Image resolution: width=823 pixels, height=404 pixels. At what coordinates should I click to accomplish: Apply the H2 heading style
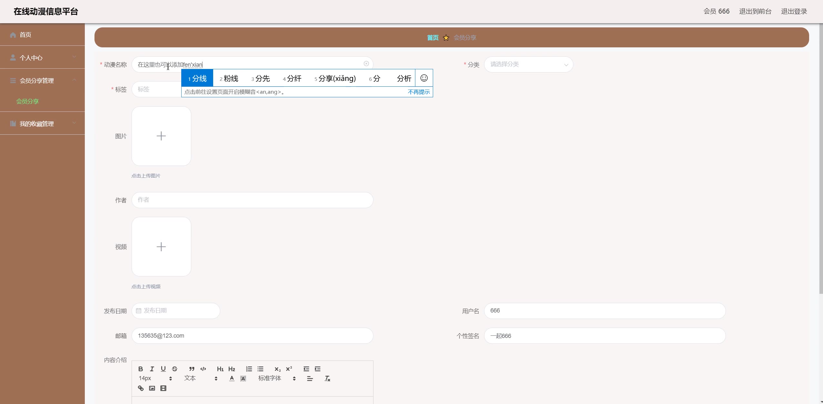tap(232, 369)
